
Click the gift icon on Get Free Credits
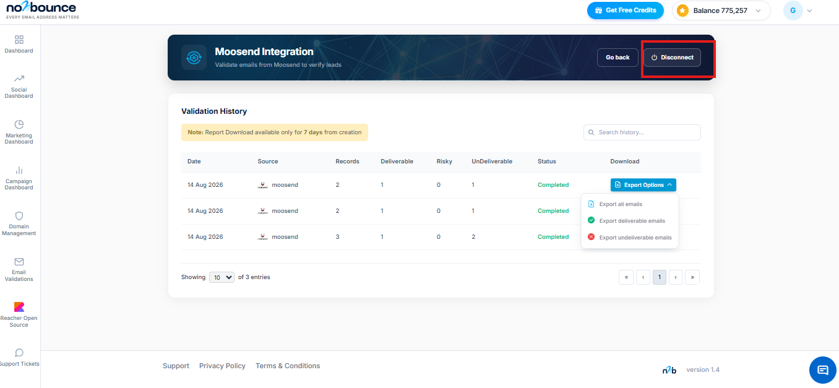pos(598,11)
